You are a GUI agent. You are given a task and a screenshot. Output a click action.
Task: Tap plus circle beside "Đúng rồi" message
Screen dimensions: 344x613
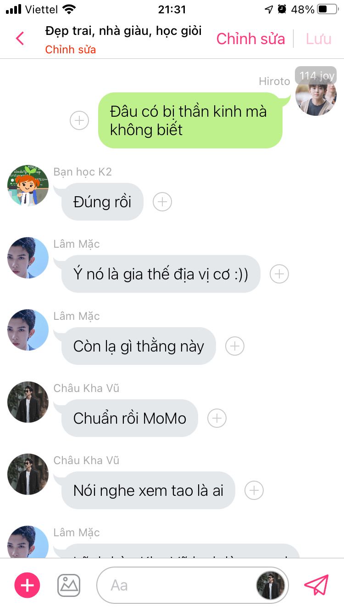point(162,202)
